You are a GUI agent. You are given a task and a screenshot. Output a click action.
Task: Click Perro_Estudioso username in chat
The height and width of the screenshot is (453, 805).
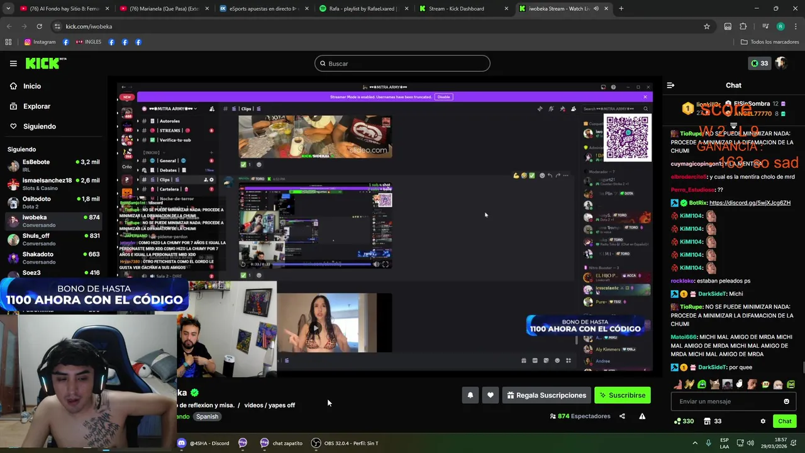coord(693,190)
